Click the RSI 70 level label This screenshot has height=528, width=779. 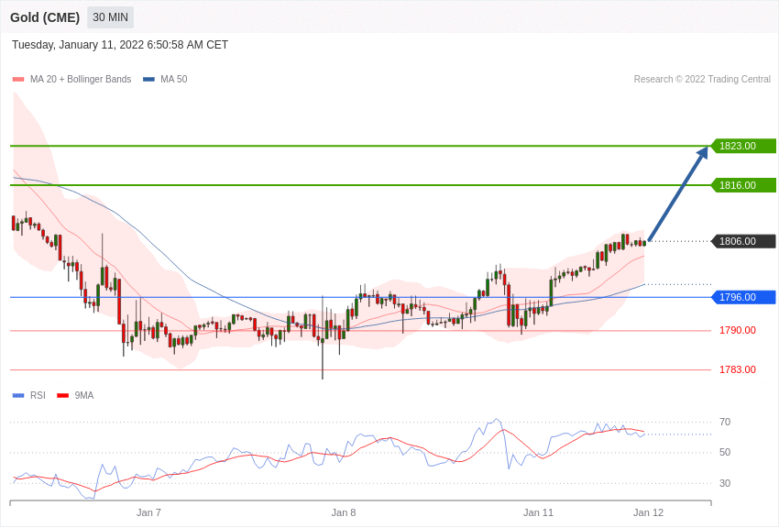(x=725, y=423)
